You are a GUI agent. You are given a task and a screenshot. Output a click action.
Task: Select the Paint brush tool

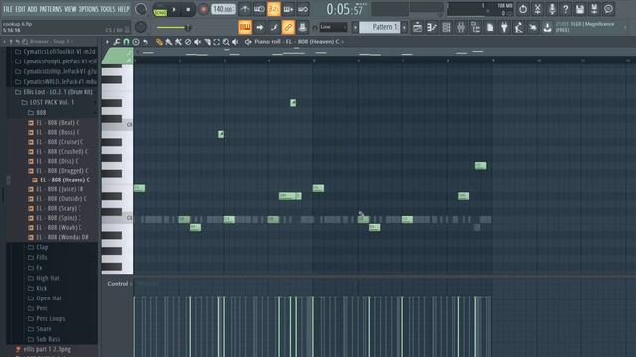point(168,42)
